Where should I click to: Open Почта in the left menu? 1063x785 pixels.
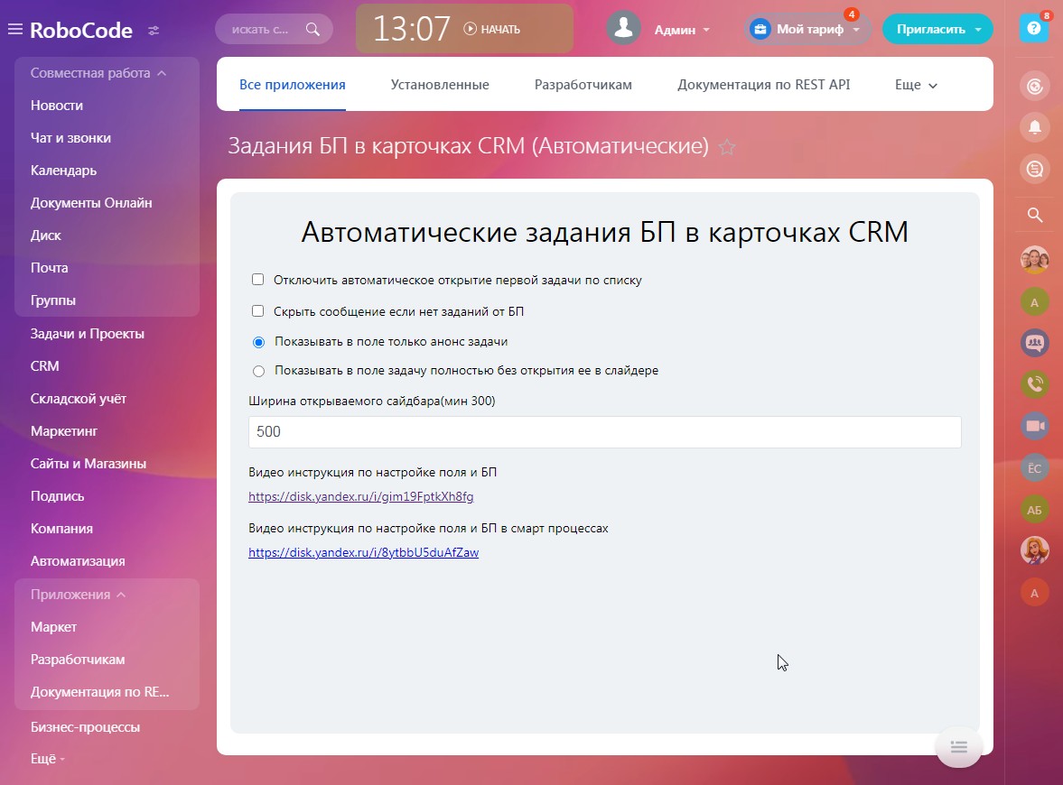click(x=50, y=268)
